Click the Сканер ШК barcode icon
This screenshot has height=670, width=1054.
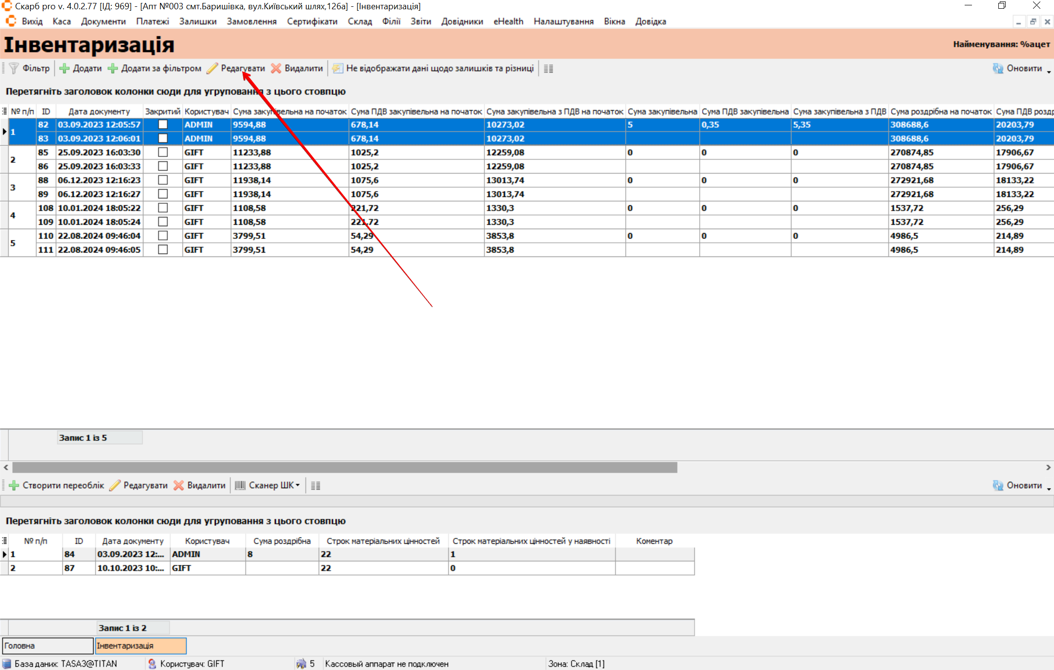[240, 485]
